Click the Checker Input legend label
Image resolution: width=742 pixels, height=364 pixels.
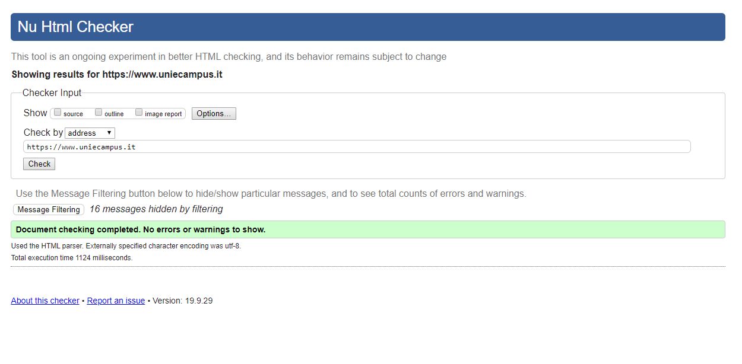(x=52, y=92)
